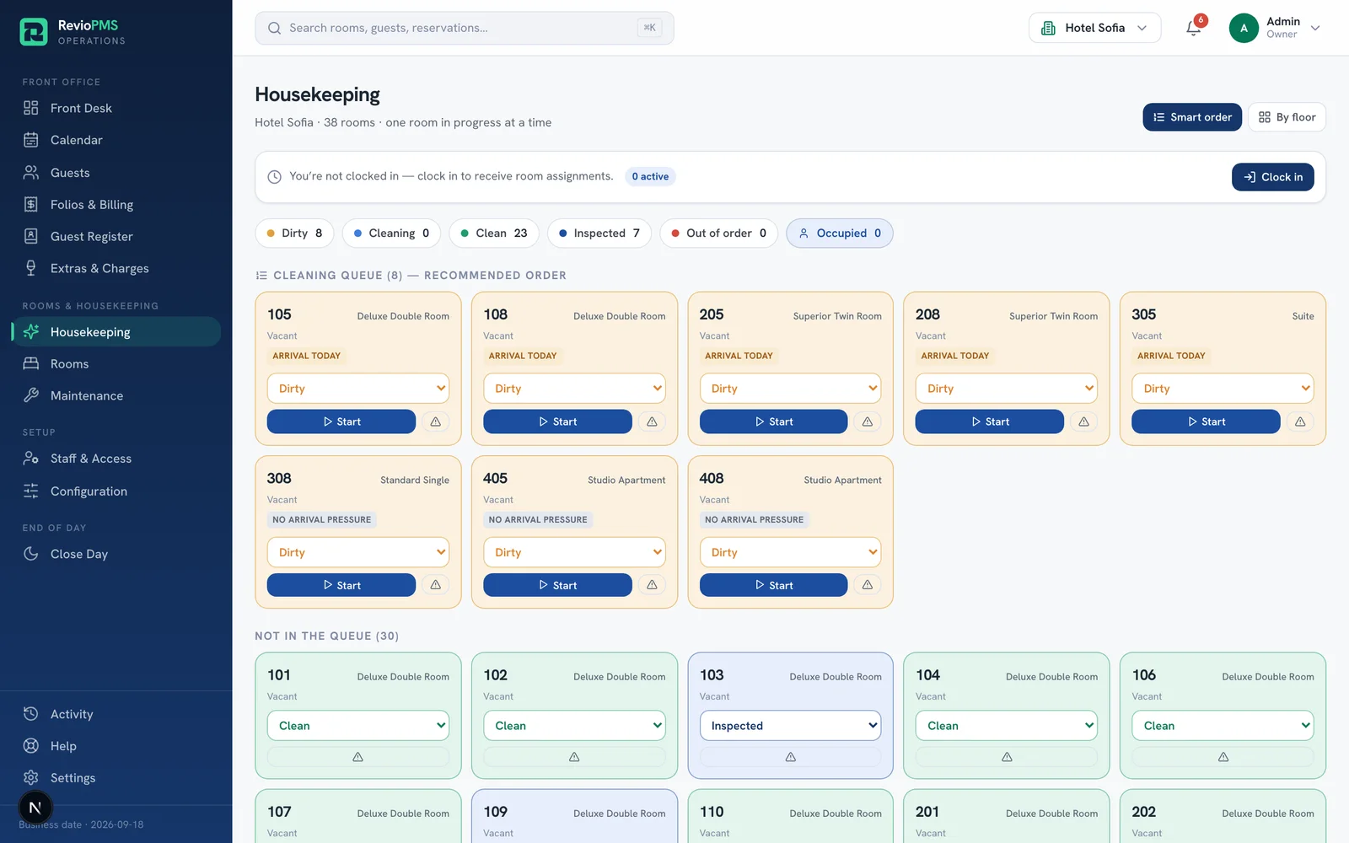Report a problem for room 405

(652, 585)
